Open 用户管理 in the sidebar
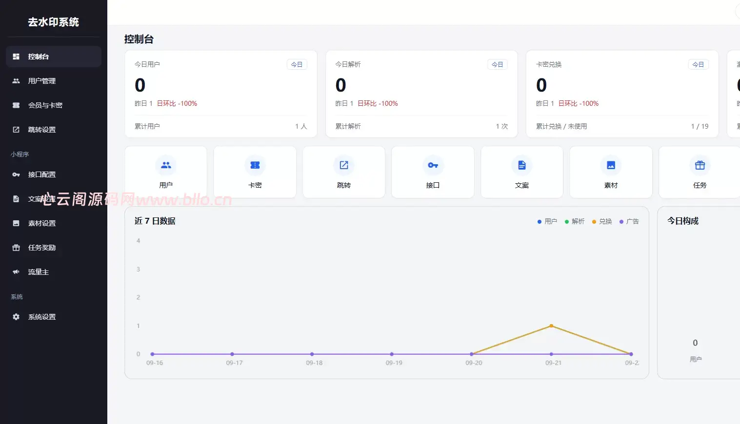This screenshot has height=424, width=740. 54,81
